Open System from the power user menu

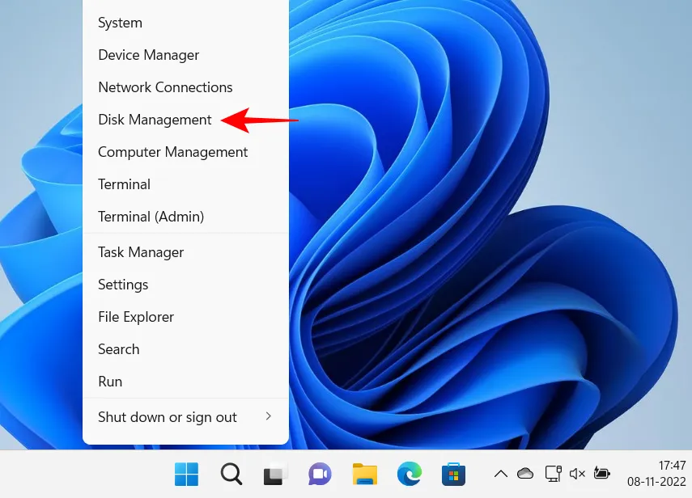pyautogui.click(x=185, y=23)
